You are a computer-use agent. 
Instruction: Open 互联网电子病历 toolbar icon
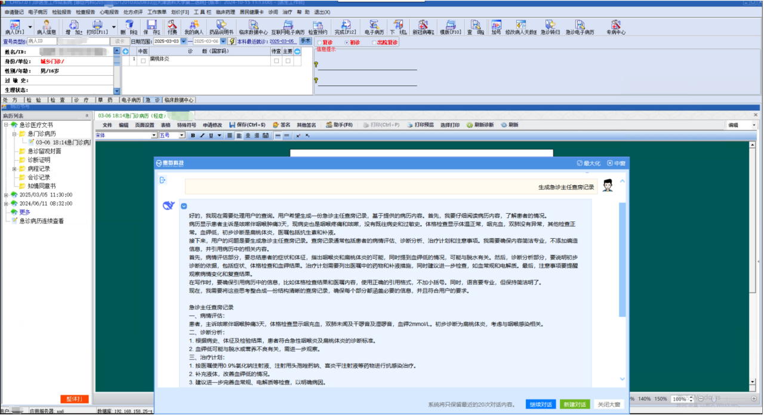coord(288,27)
